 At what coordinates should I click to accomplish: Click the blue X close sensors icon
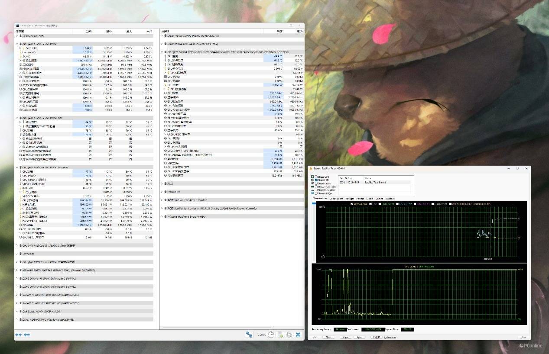coord(298,335)
